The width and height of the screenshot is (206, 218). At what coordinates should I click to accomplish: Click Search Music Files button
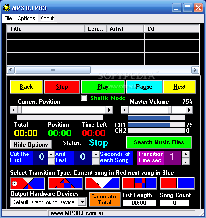(159, 142)
